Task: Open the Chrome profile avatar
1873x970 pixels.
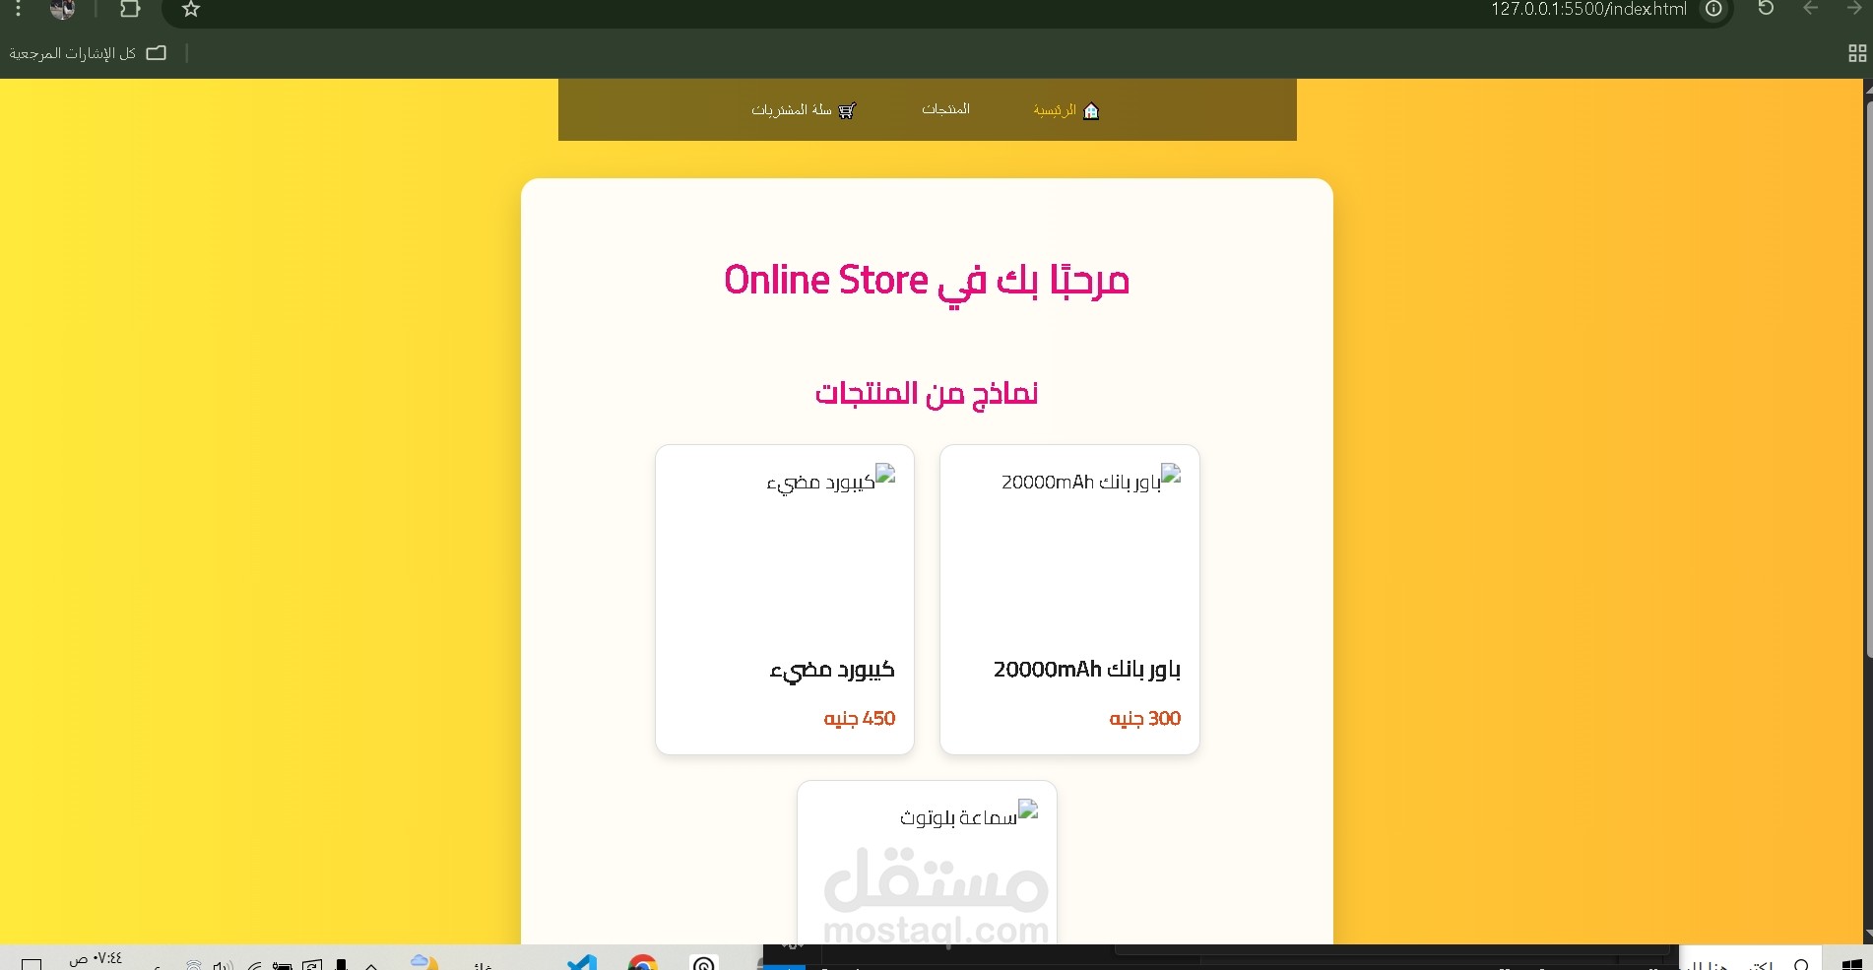Action: tap(62, 9)
